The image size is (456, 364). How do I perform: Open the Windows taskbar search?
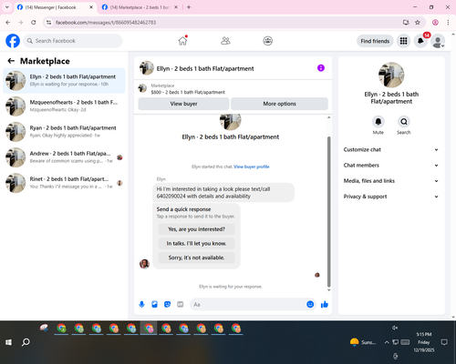point(26,342)
